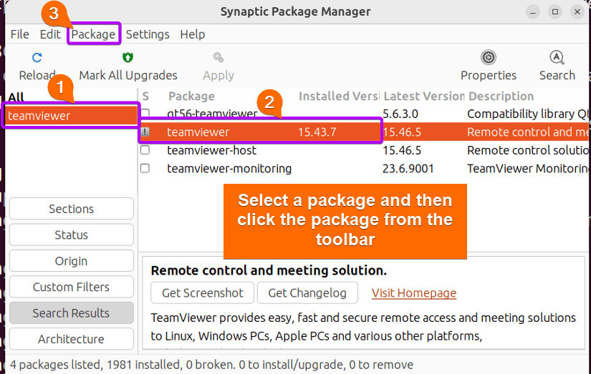Viewport: 591px width, 374px height.
Task: Click latest version 23.6.9001 cell
Action: click(x=408, y=168)
